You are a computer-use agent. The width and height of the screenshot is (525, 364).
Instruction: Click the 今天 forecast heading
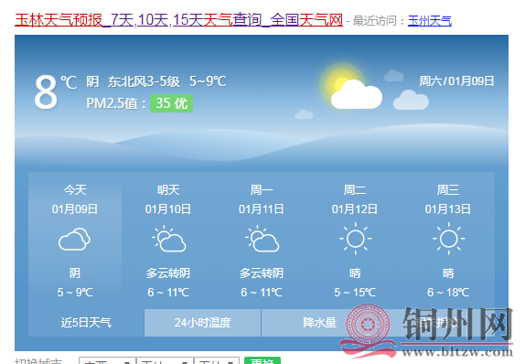[75, 190]
